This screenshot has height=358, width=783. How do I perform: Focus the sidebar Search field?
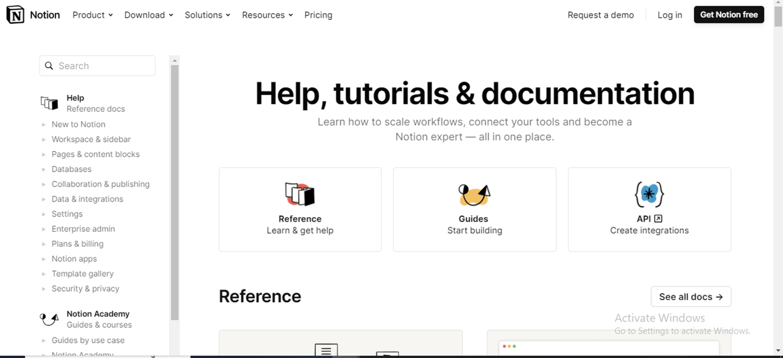(97, 66)
